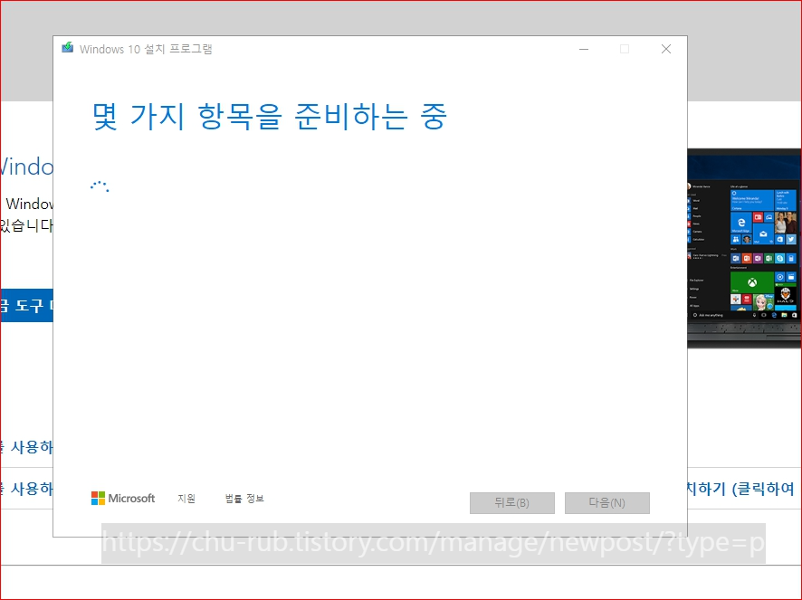
Task: Click the 다음(N) next button
Action: (607, 503)
